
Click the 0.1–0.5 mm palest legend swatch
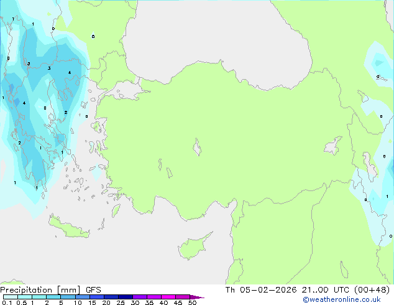(x=11, y=297)
